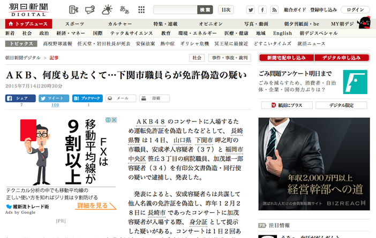Open the breaking news megaphone icon

pos(90,10)
